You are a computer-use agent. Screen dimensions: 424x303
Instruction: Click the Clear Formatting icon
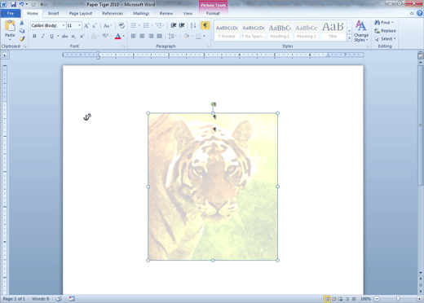pos(121,26)
